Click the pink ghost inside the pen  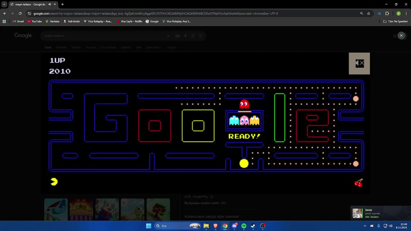244,120
